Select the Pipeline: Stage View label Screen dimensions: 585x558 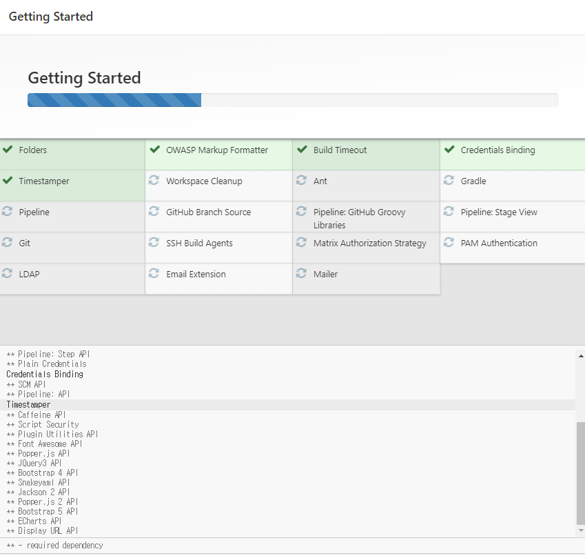pyautogui.click(x=499, y=212)
